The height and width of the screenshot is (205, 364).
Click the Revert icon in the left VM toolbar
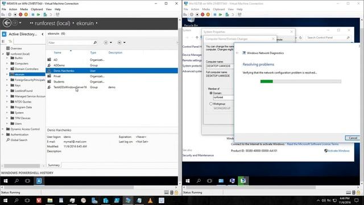(51, 15)
